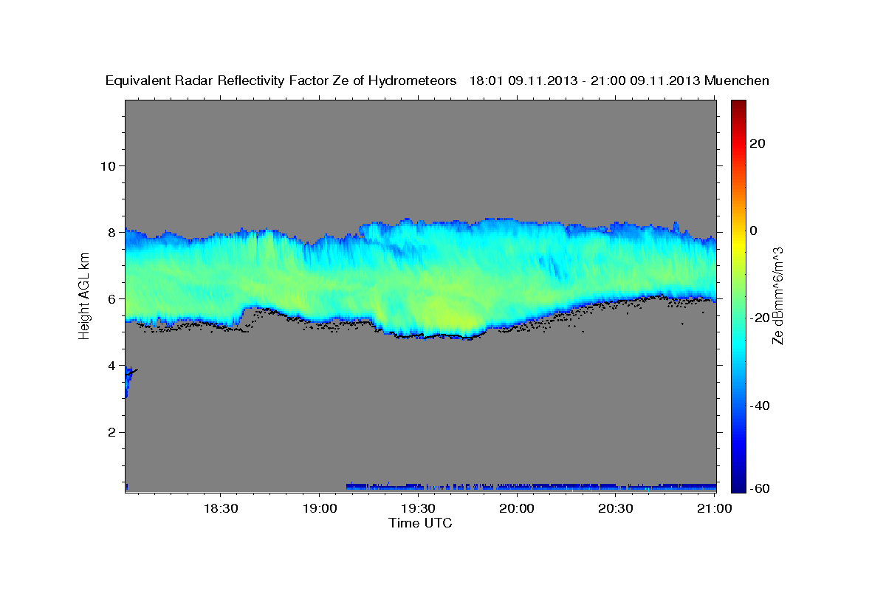Click the 18:30 time tick label

click(x=220, y=508)
